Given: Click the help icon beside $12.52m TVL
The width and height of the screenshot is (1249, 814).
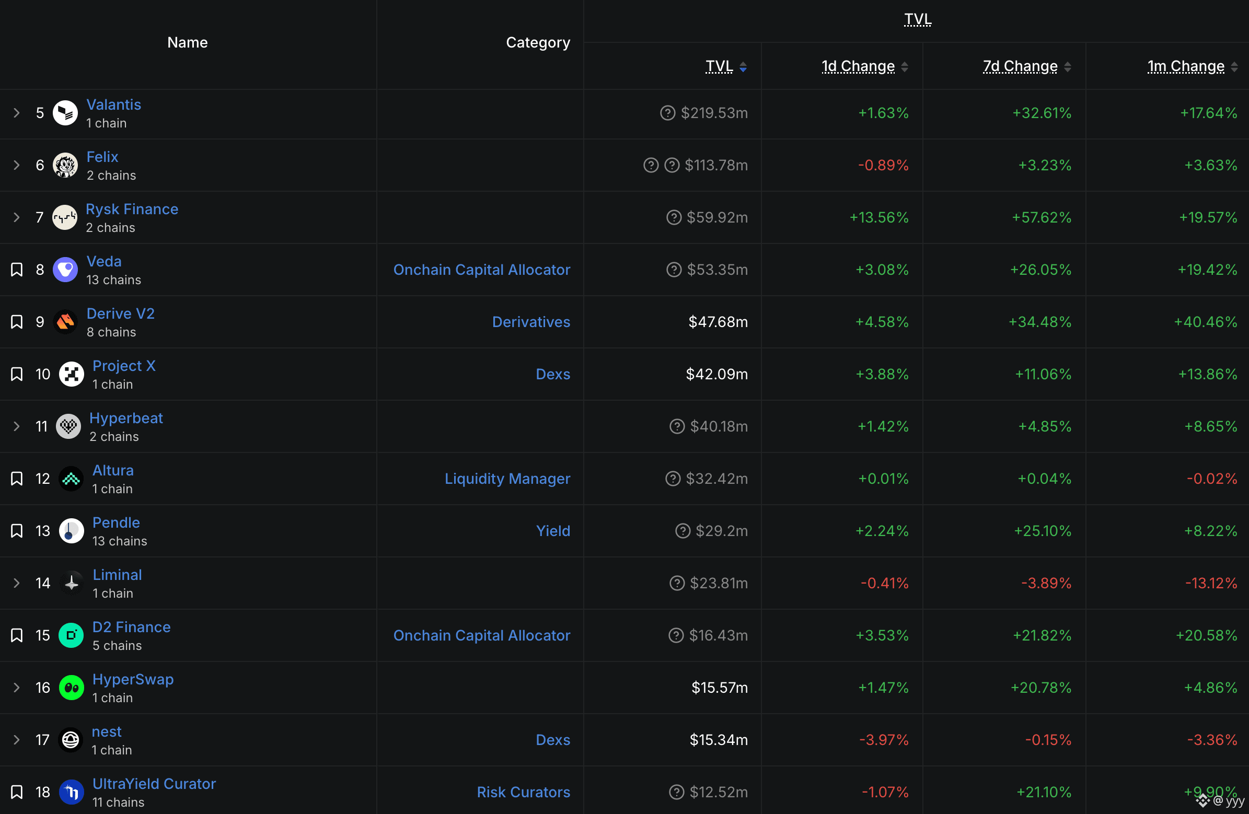Looking at the screenshot, I should (x=676, y=792).
